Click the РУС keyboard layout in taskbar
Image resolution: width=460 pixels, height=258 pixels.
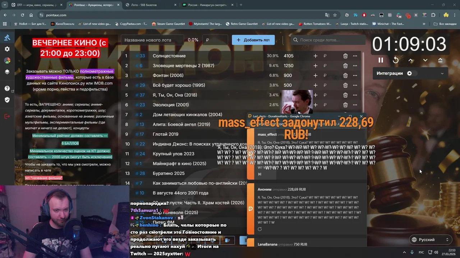point(421,252)
